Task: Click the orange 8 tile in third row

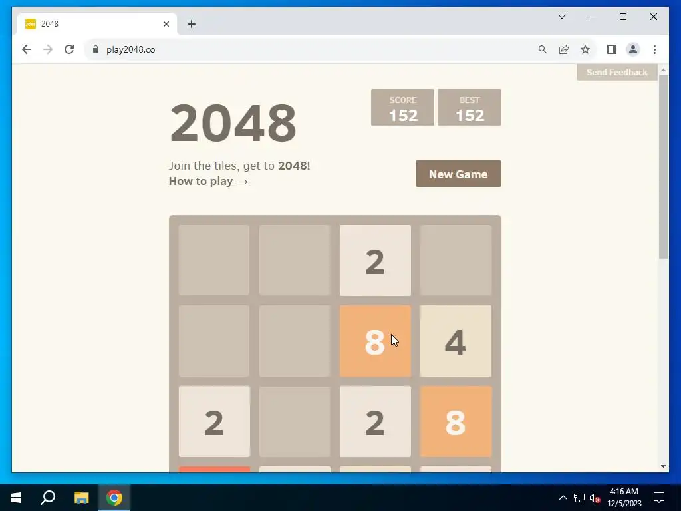Action: click(456, 421)
